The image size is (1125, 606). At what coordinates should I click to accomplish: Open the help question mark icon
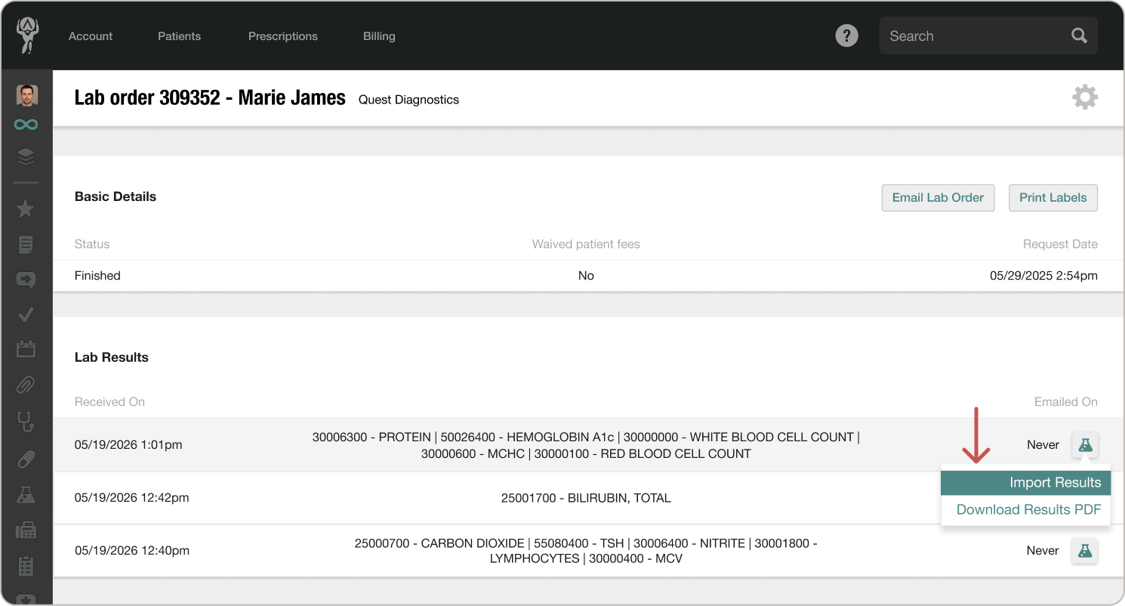click(847, 36)
